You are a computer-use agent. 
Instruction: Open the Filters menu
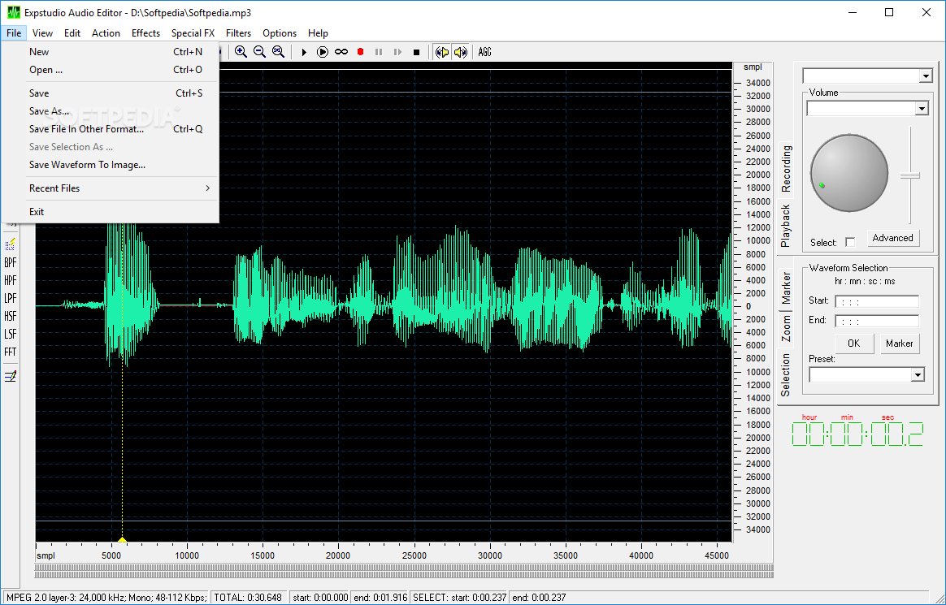pyautogui.click(x=238, y=33)
